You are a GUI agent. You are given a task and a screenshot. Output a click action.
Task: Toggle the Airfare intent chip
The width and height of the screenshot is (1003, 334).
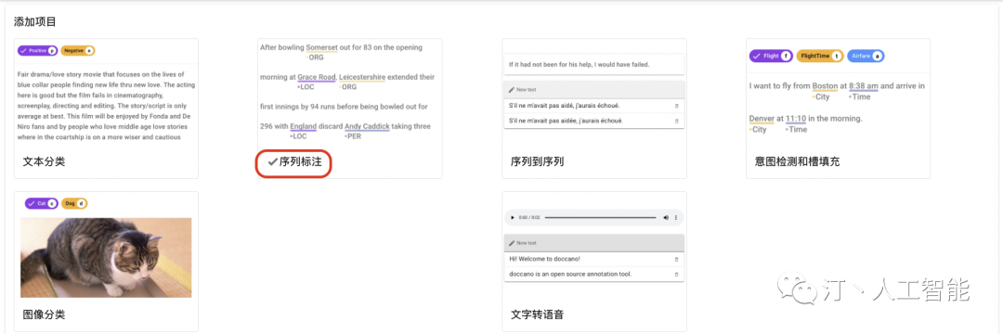(866, 57)
